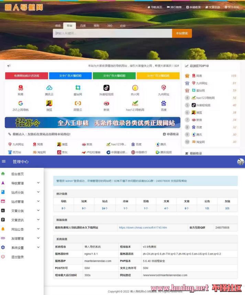Click the green 文字广告火爆招租 button
The height and width of the screenshot is (295, 245).
114,75
